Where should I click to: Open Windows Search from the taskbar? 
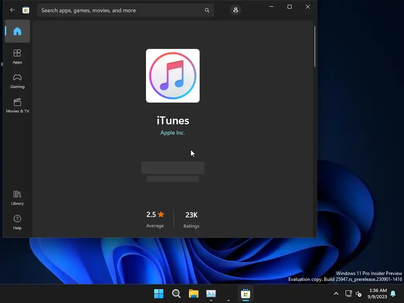tap(176, 294)
